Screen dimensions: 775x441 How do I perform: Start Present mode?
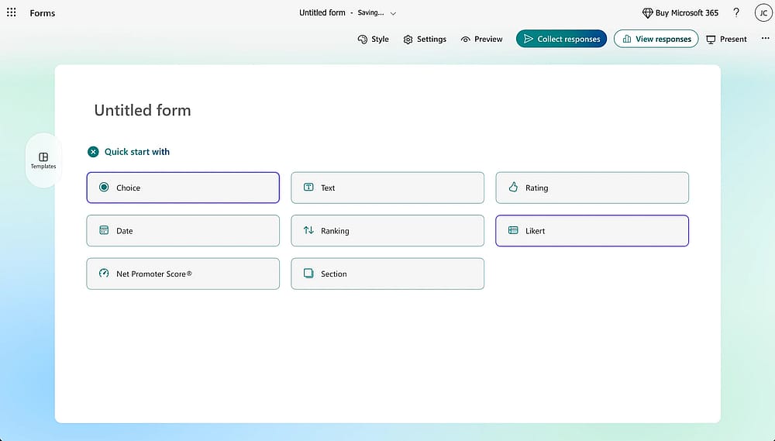(x=727, y=39)
